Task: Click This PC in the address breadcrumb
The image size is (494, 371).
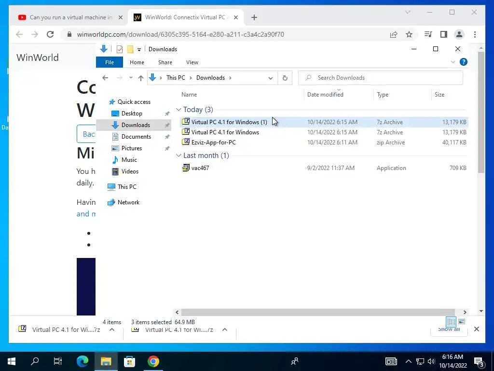Action: coord(176,78)
